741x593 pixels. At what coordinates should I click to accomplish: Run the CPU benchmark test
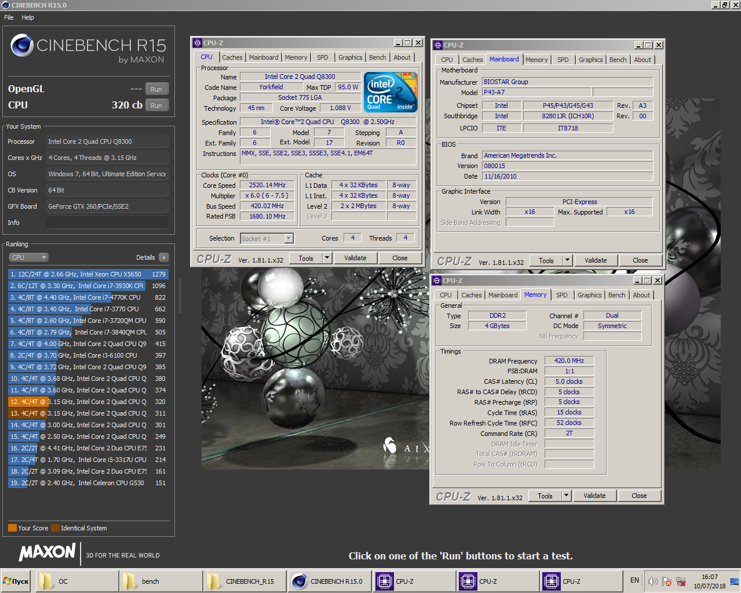(x=156, y=105)
